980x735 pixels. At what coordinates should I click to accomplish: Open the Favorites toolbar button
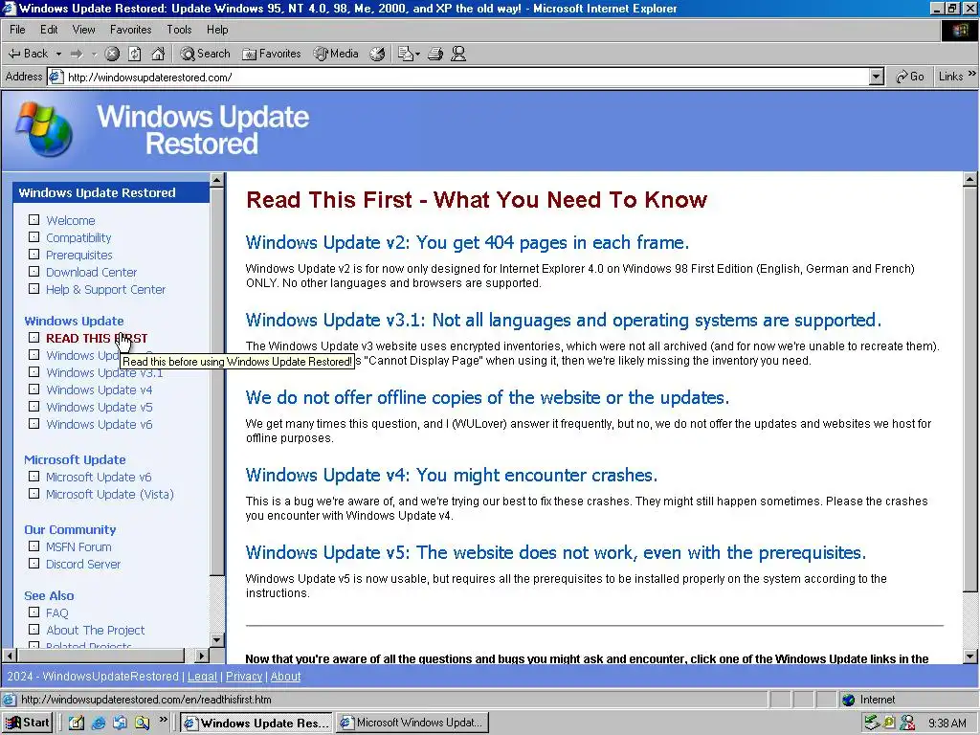(x=272, y=54)
